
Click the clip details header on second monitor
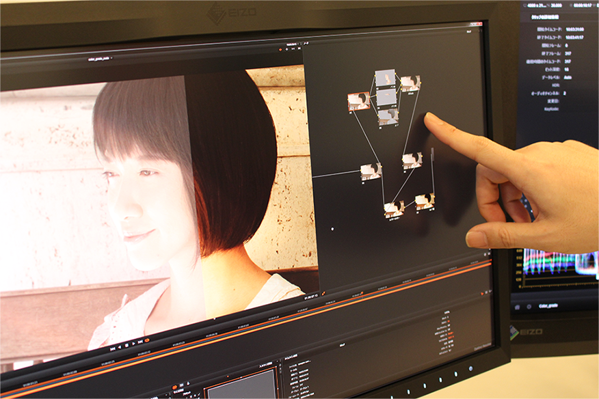(x=545, y=17)
